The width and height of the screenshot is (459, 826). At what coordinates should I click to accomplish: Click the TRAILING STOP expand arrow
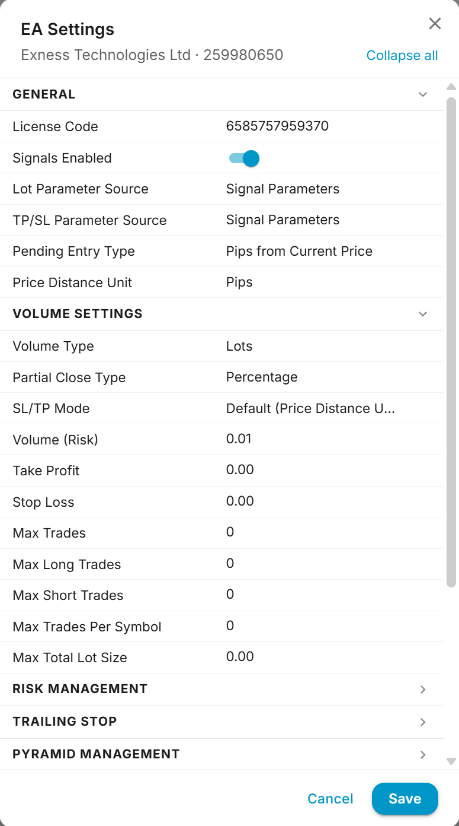pos(422,722)
